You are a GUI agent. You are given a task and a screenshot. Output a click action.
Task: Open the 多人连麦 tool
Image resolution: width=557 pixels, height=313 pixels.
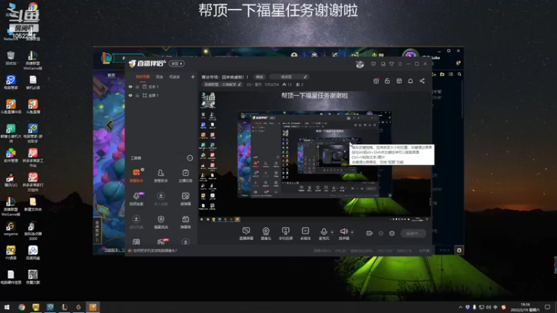point(161,199)
